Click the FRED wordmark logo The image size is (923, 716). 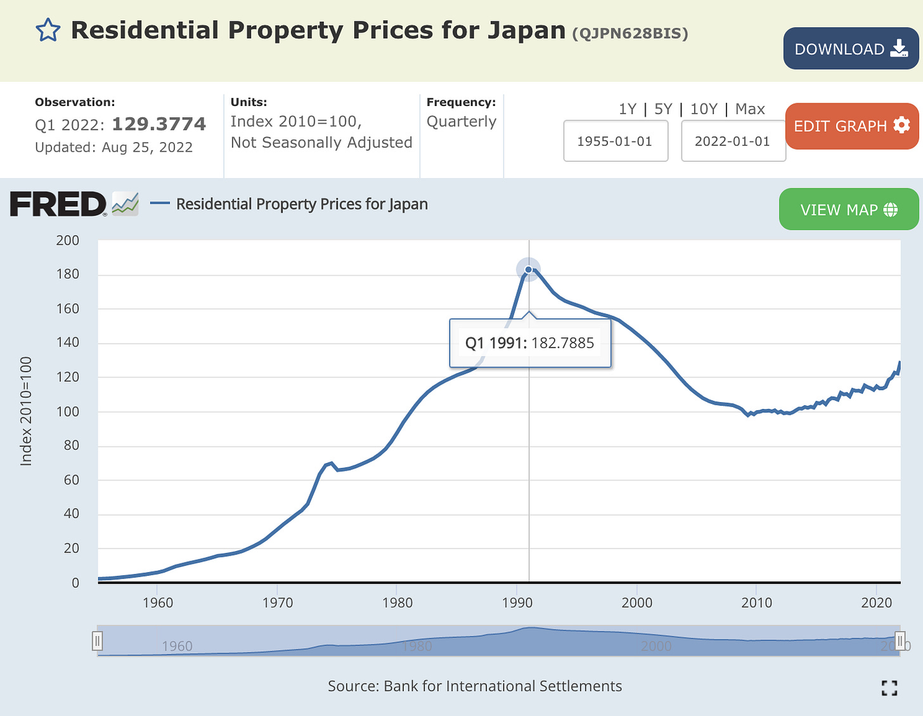pyautogui.click(x=57, y=204)
